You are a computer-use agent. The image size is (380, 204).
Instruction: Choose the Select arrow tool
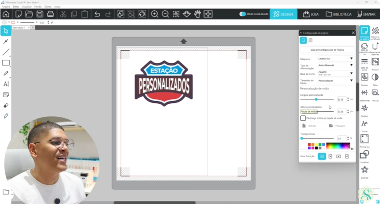pos(6,31)
